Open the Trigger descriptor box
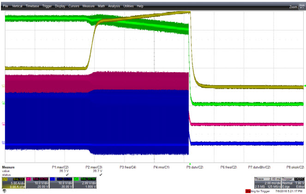 tap(293, 183)
